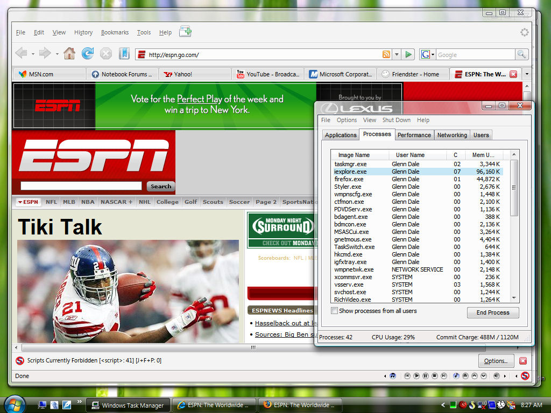Skip to next track in status bar player
This screenshot has width=551, height=413.
[444, 376]
